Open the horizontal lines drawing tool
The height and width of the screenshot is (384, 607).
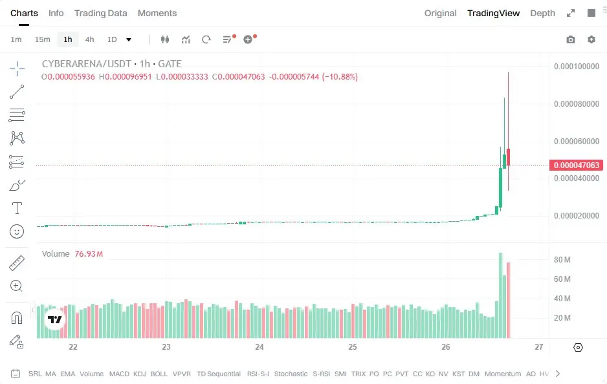(x=17, y=115)
